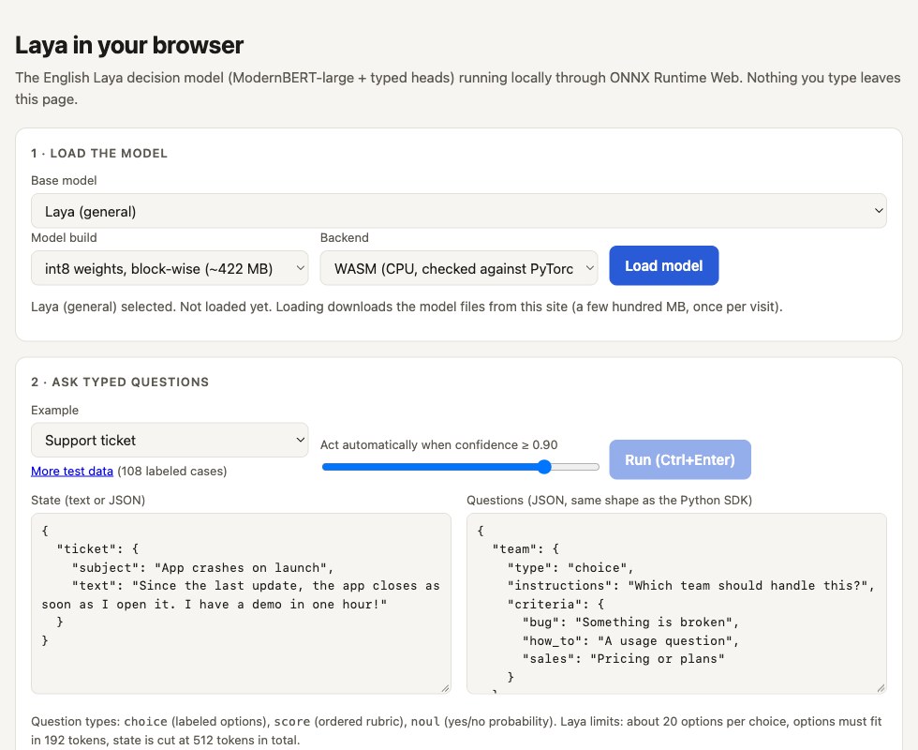Open the More test data link
Image resolution: width=918 pixels, height=750 pixels.
click(x=72, y=471)
